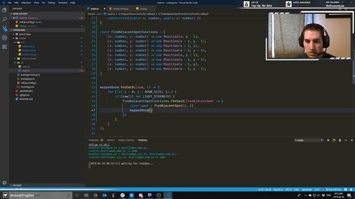
Task: Open rollup.config.js in explorer tree
Action: pyautogui.click(x=28, y=83)
